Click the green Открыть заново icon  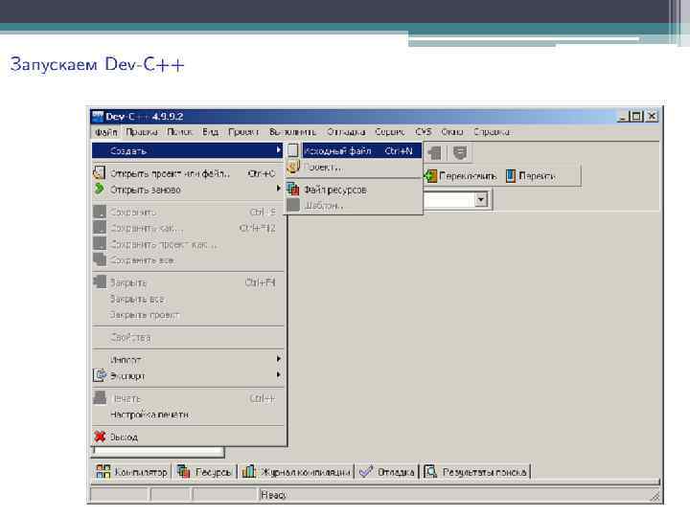click(x=100, y=189)
